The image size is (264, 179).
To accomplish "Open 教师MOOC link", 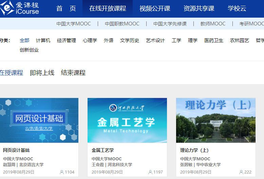I will (x=213, y=24).
